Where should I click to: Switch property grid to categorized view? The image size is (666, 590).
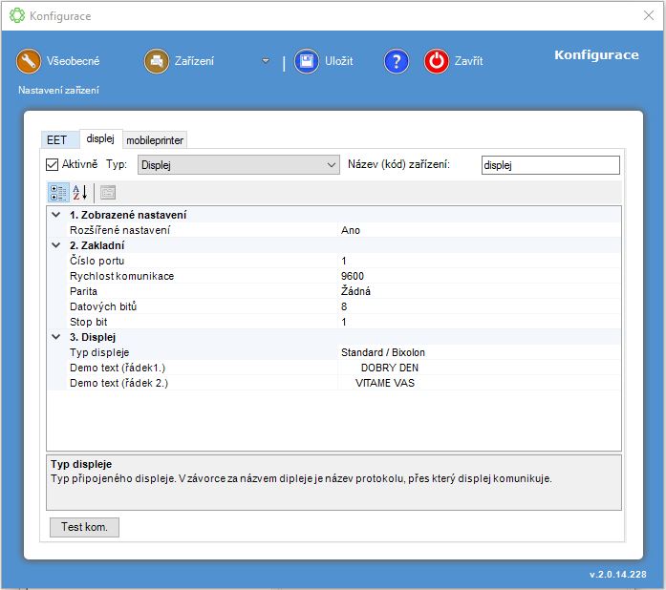tap(57, 192)
